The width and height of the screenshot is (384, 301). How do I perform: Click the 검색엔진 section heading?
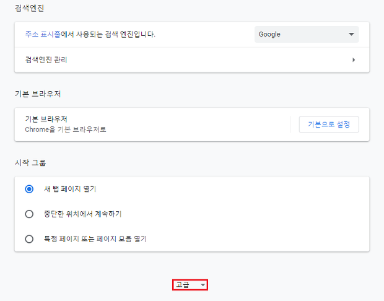pos(29,8)
